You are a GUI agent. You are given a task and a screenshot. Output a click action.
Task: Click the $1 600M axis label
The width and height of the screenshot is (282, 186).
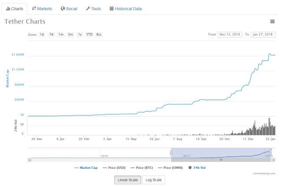tap(18, 55)
